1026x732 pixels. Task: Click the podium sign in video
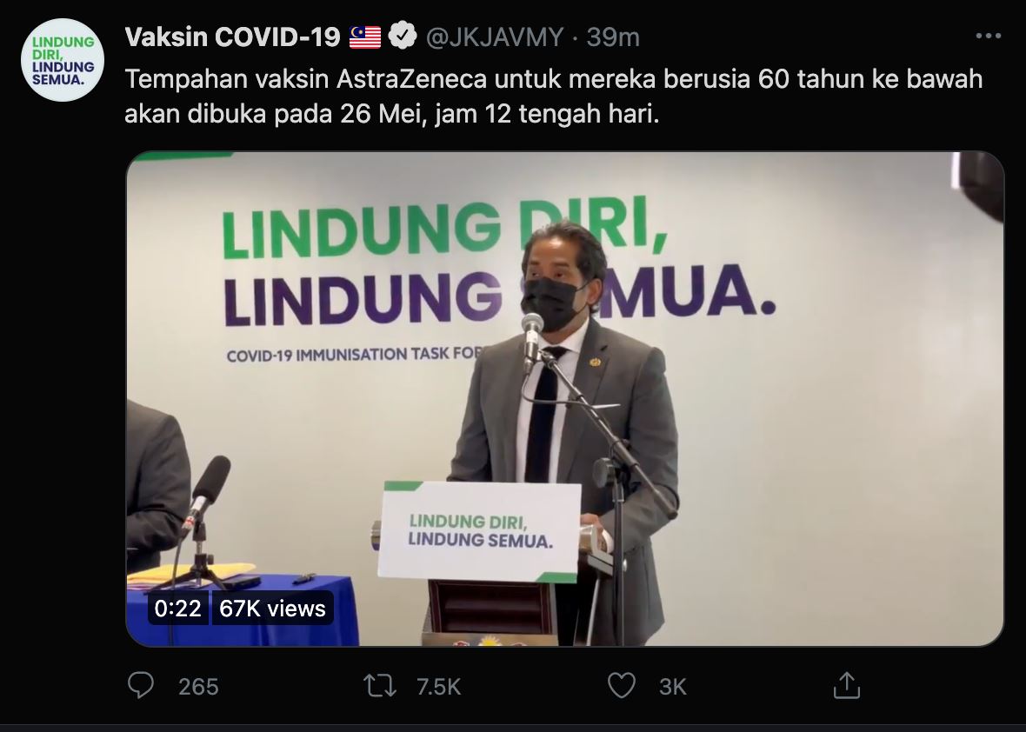(x=480, y=532)
